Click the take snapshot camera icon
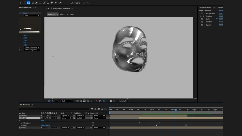 [111, 101]
